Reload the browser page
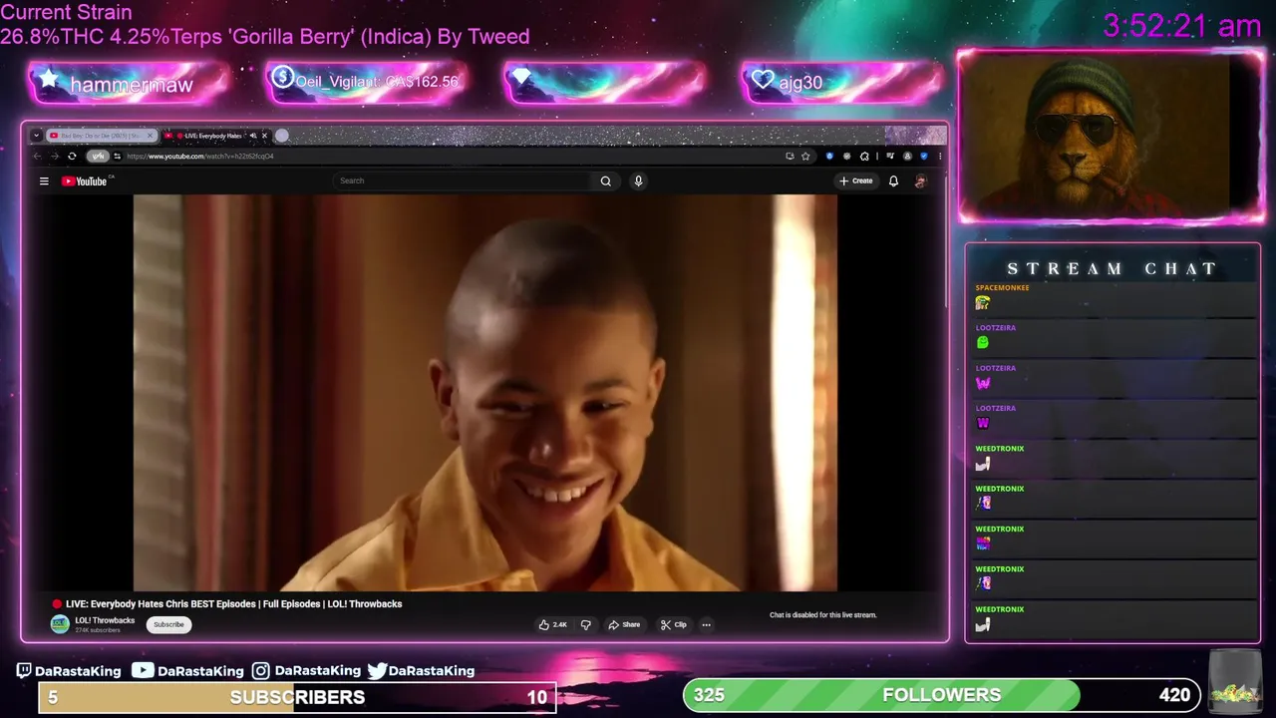 pos(72,156)
